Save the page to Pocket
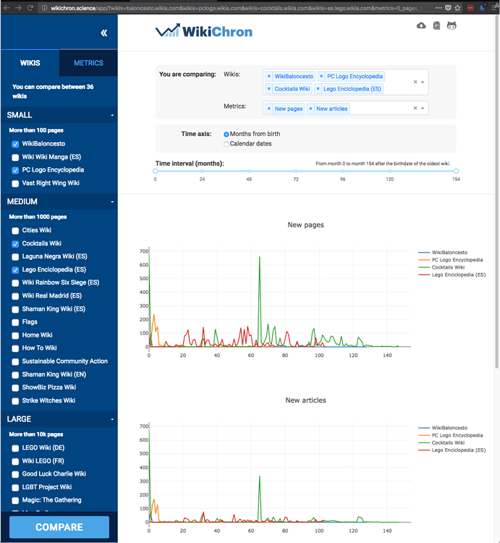 (x=448, y=8)
